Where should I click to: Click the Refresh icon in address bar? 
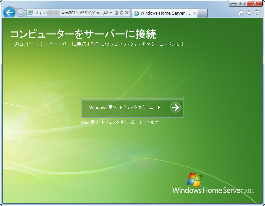coord(122,13)
